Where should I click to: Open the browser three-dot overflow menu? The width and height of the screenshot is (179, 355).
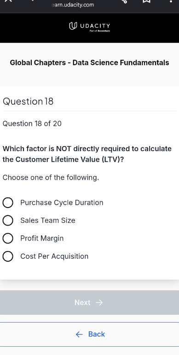[x=171, y=1]
